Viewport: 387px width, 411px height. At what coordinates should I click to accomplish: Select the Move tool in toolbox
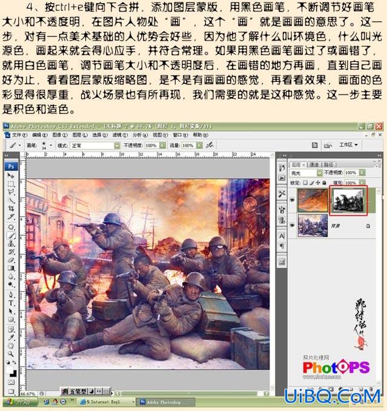[11, 175]
